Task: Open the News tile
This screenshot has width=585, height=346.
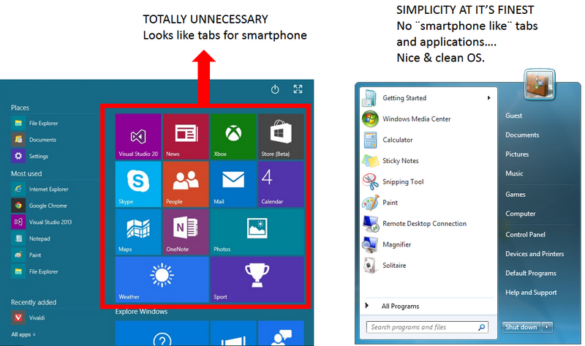Action: 186,137
